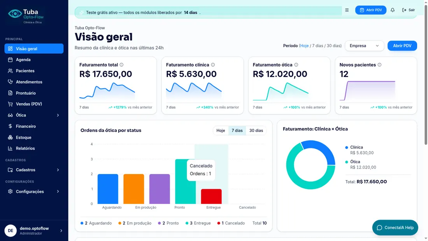Image resolution: width=428 pixels, height=241 pixels.
Task: Open the demo.optoflow account chevron
Action: pos(61,230)
